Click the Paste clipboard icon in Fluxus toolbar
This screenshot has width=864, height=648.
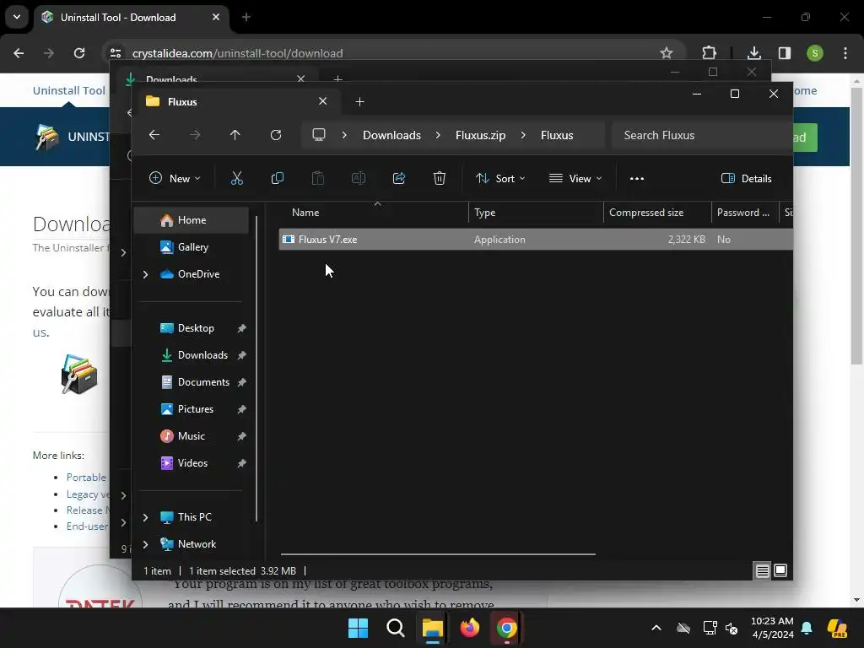click(318, 178)
